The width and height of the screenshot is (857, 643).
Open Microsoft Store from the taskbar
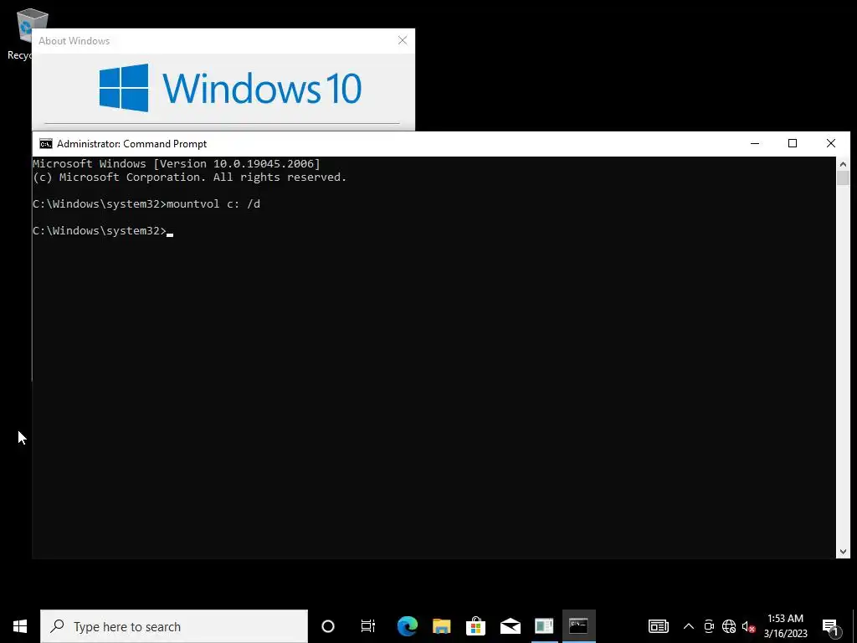(475, 626)
